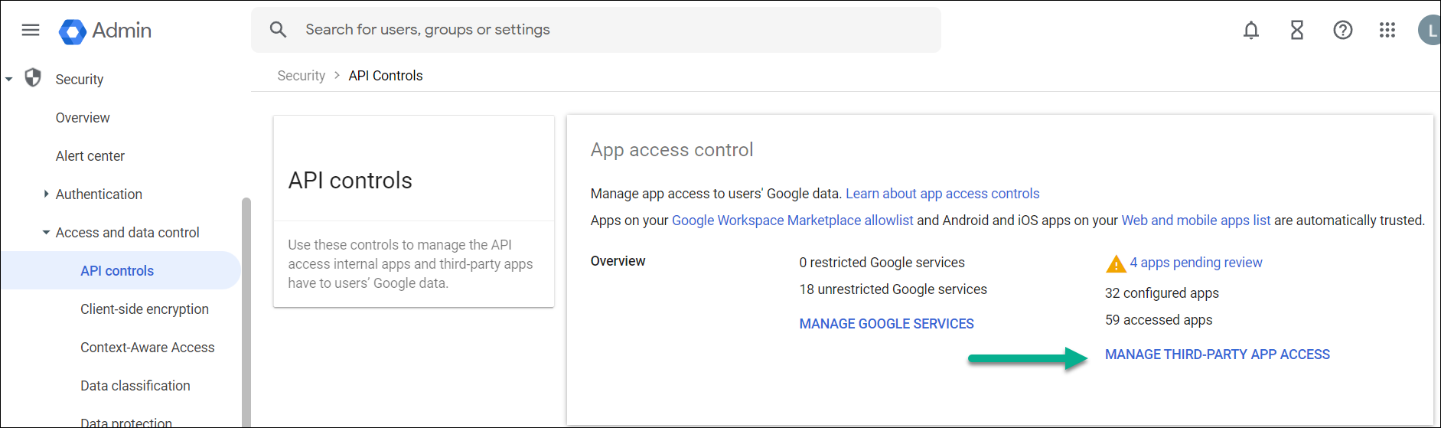Open Client-side encryption page
1441x428 pixels.
pyautogui.click(x=145, y=309)
